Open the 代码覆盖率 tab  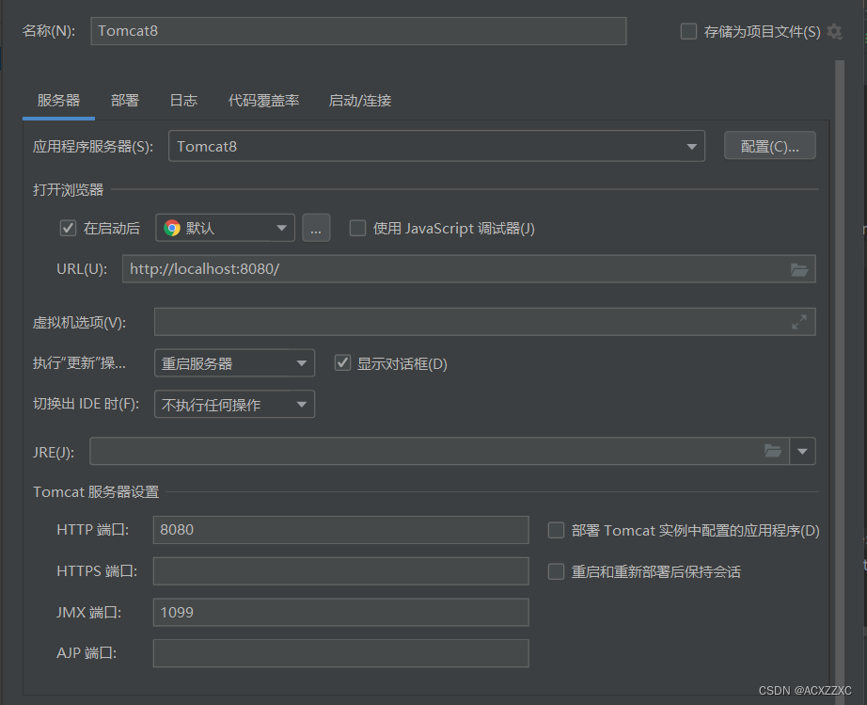[x=263, y=100]
